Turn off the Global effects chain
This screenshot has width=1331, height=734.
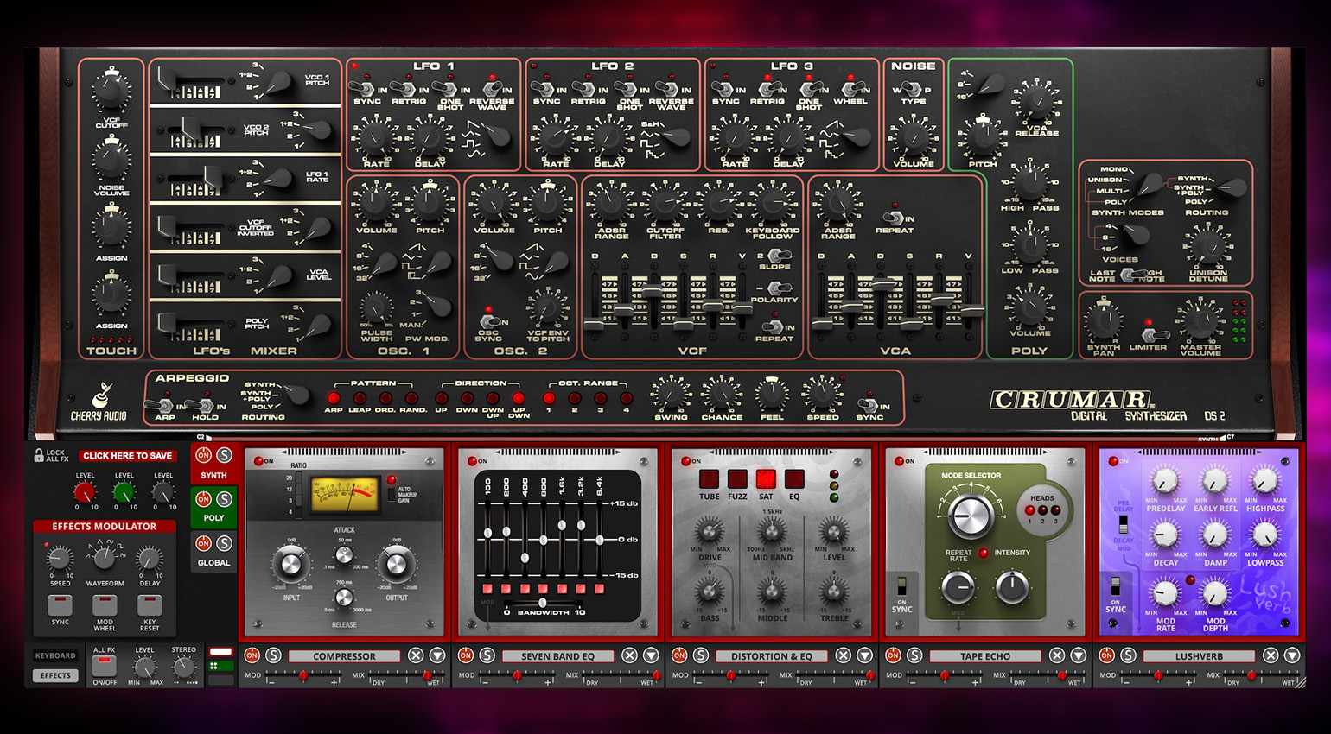[204, 543]
